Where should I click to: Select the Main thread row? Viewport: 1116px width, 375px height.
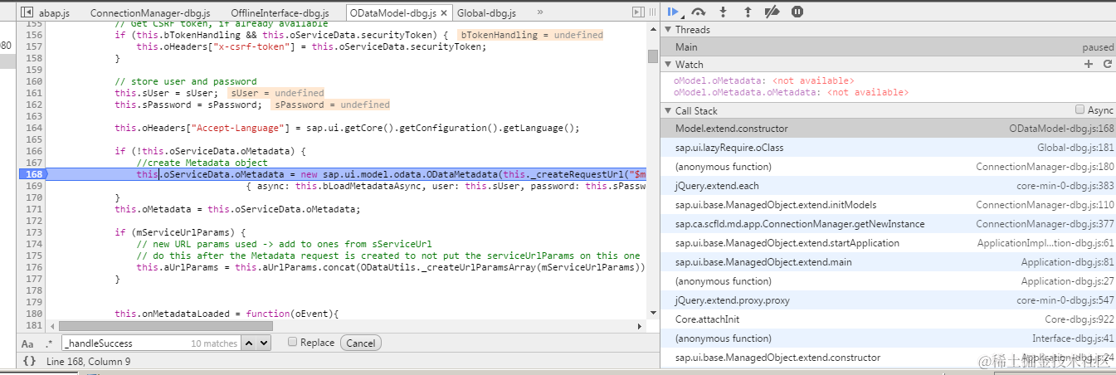click(888, 47)
